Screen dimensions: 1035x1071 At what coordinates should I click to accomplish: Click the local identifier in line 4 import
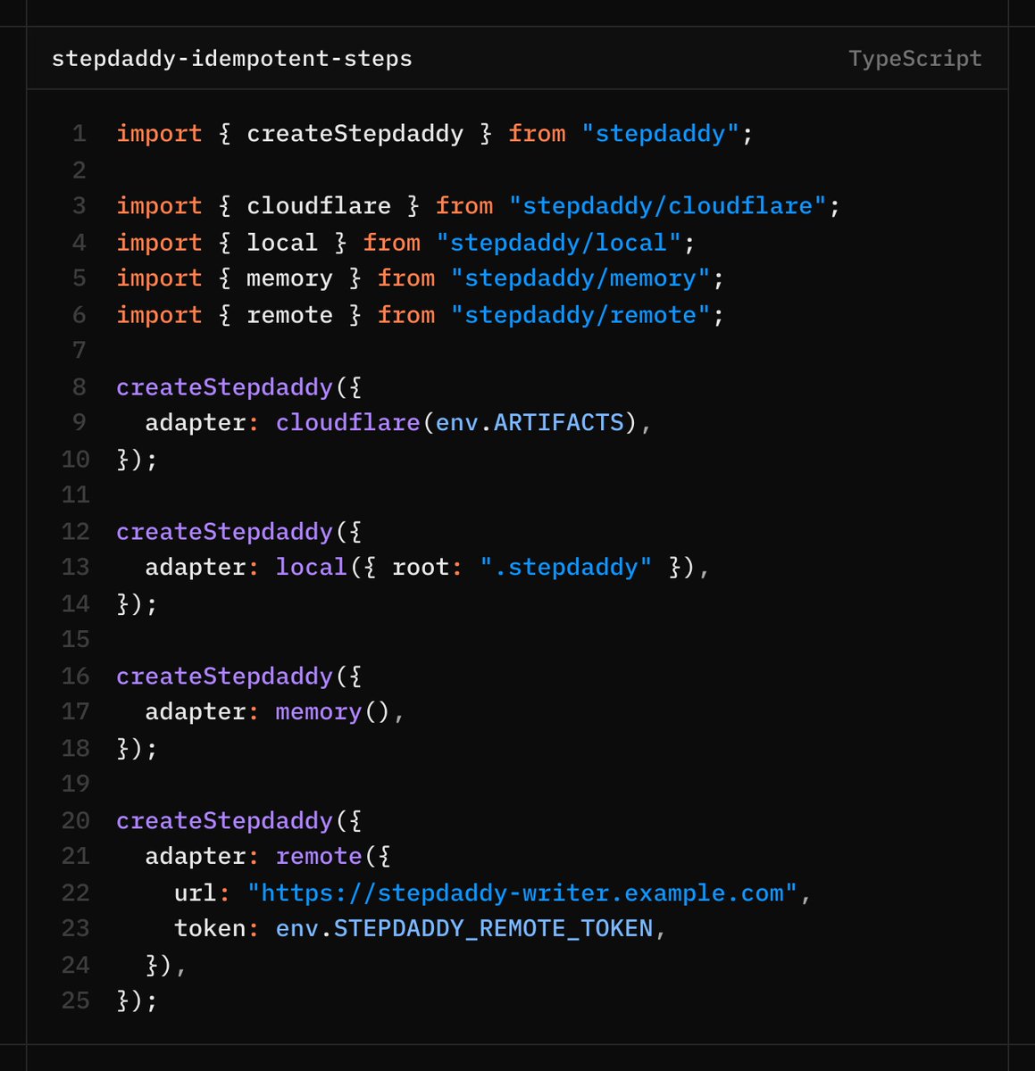pyautogui.click(x=282, y=243)
